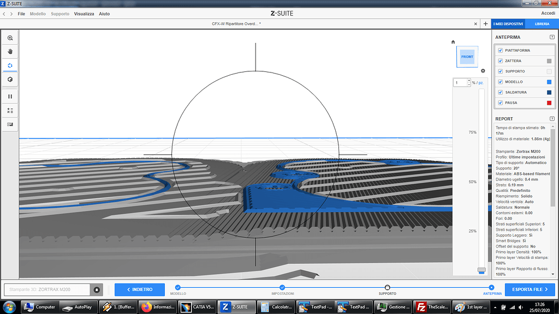This screenshot has height=314, width=559.
Task: Click the layer percentage input field
Action: 460,83
